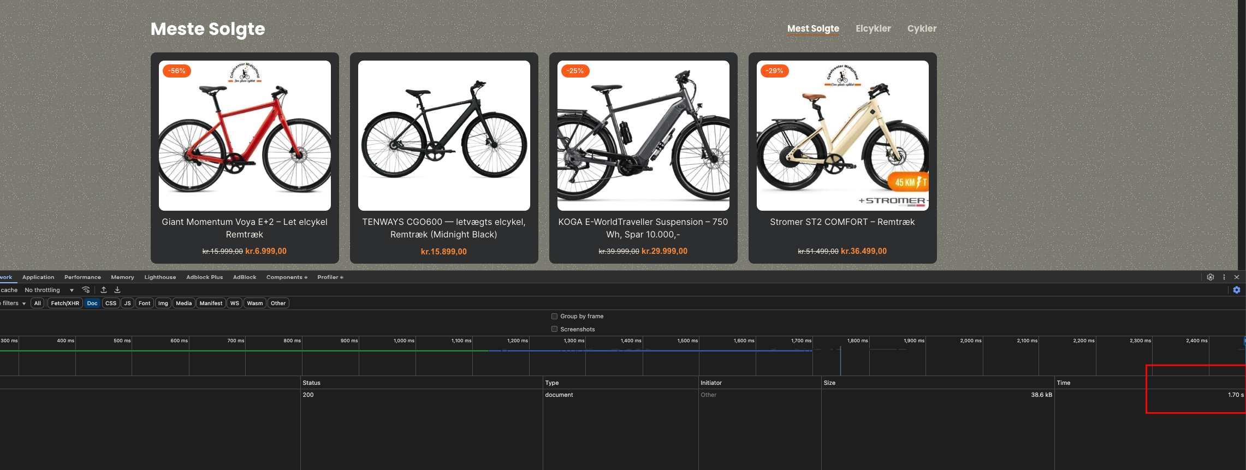Click the 2,000 ms timeline marker
1246x470 pixels.
click(971, 341)
